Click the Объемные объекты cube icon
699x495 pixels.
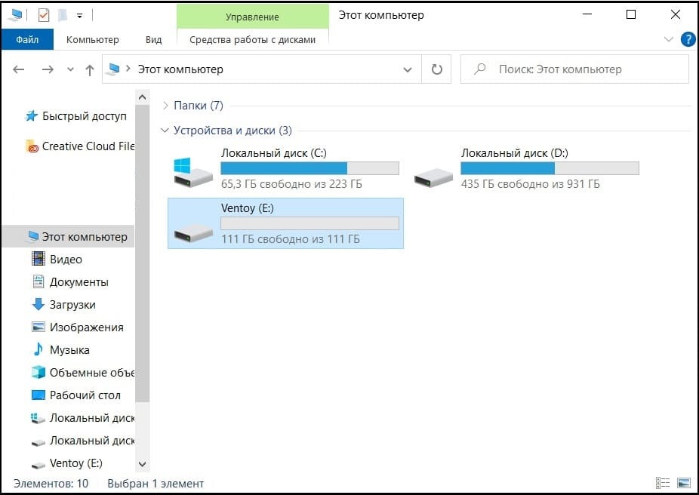tap(38, 372)
